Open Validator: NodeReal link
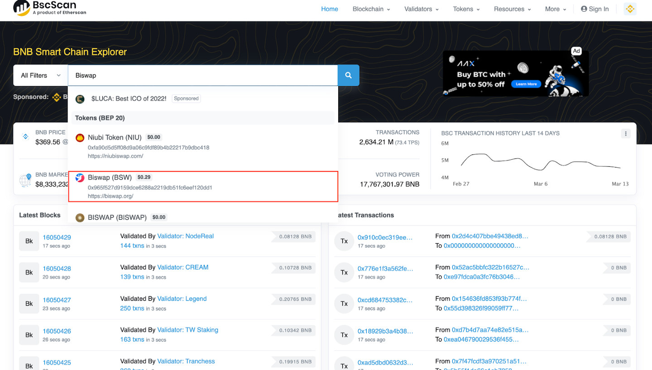652x370 pixels. [185, 236]
